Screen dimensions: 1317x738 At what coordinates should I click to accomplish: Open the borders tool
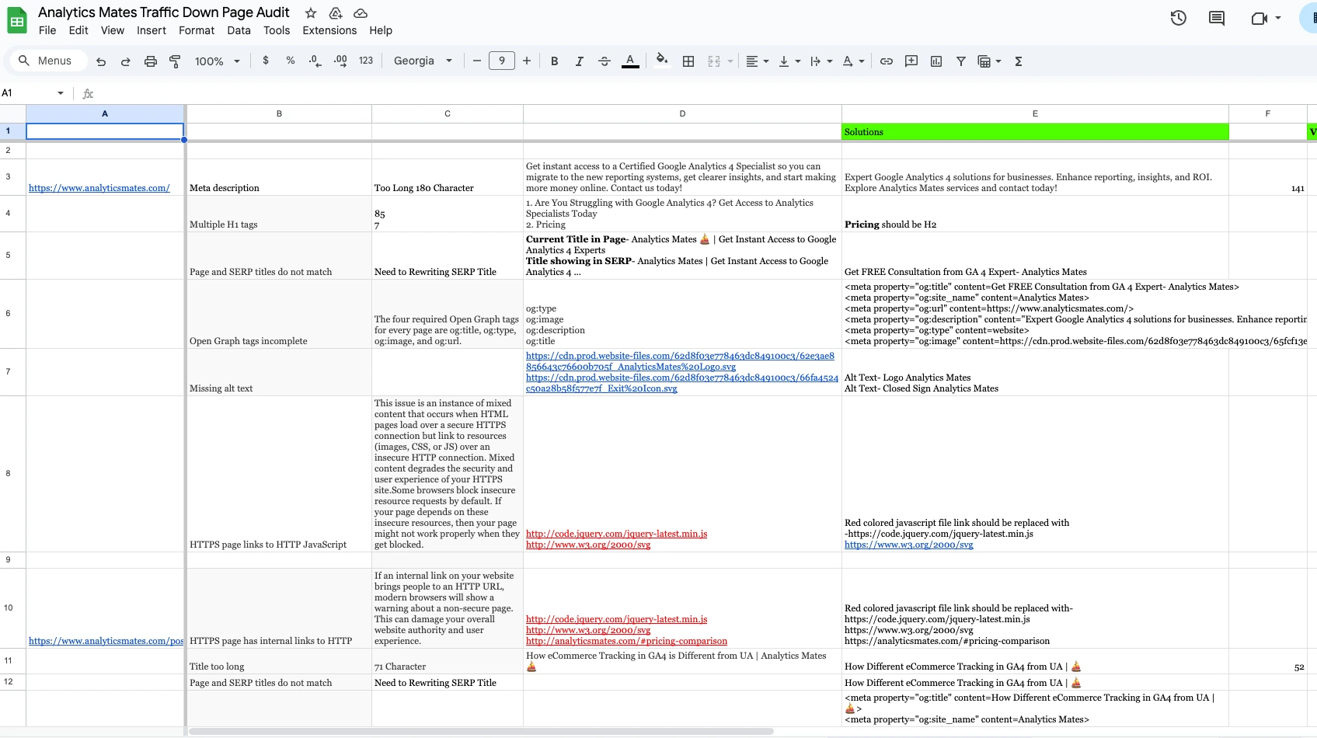click(688, 61)
